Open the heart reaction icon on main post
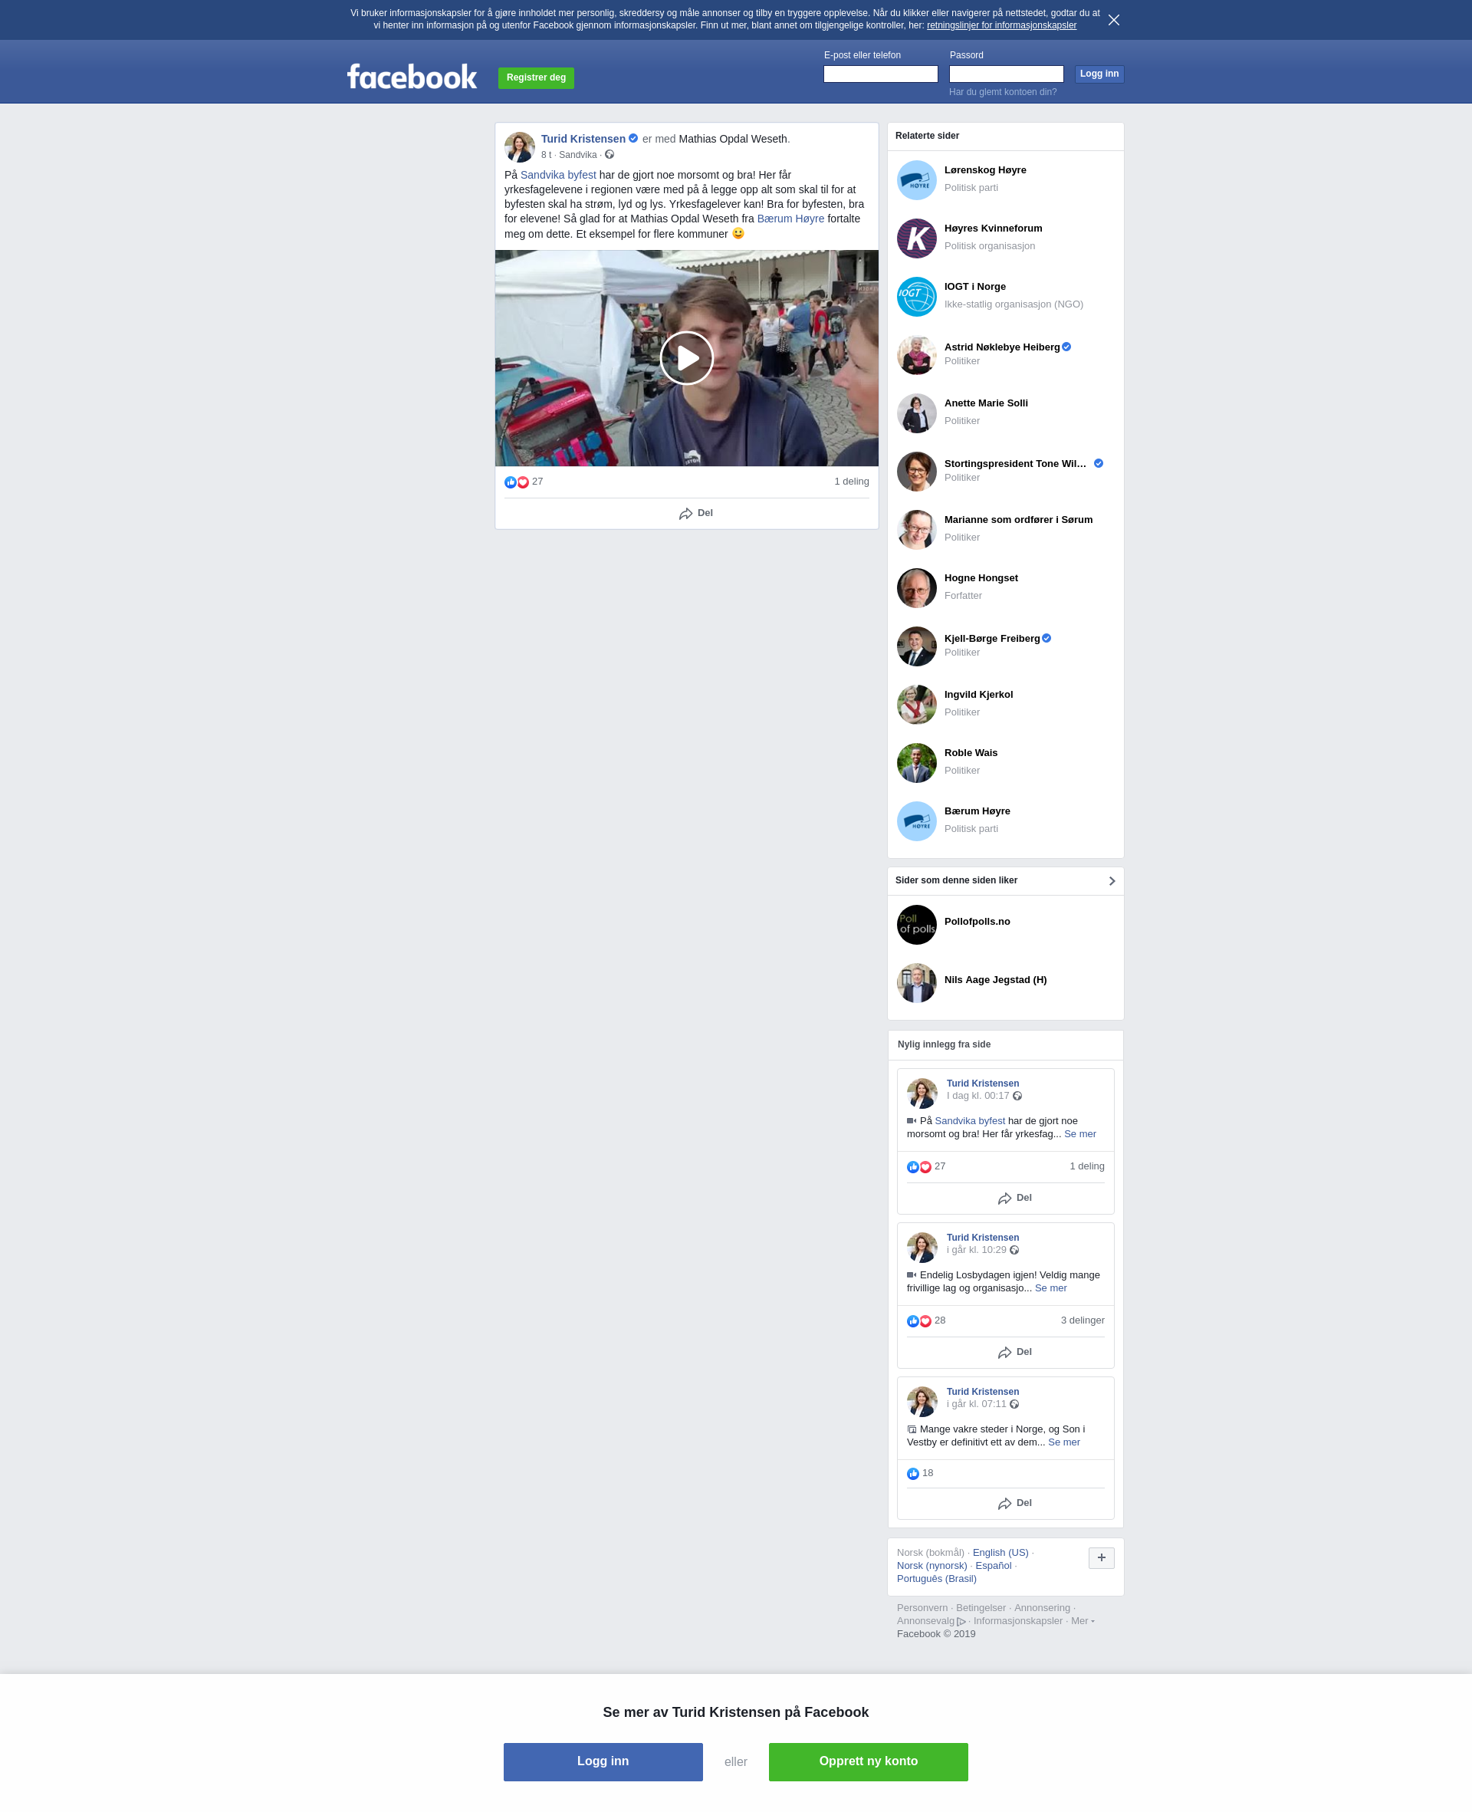The height and width of the screenshot is (1812, 1472). tap(522, 482)
